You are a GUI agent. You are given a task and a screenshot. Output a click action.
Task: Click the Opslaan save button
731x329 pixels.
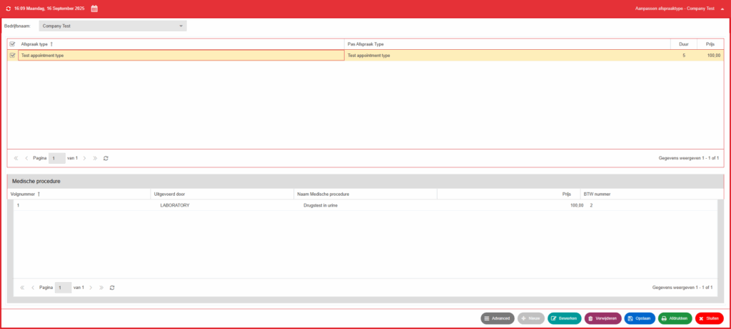[640, 318]
